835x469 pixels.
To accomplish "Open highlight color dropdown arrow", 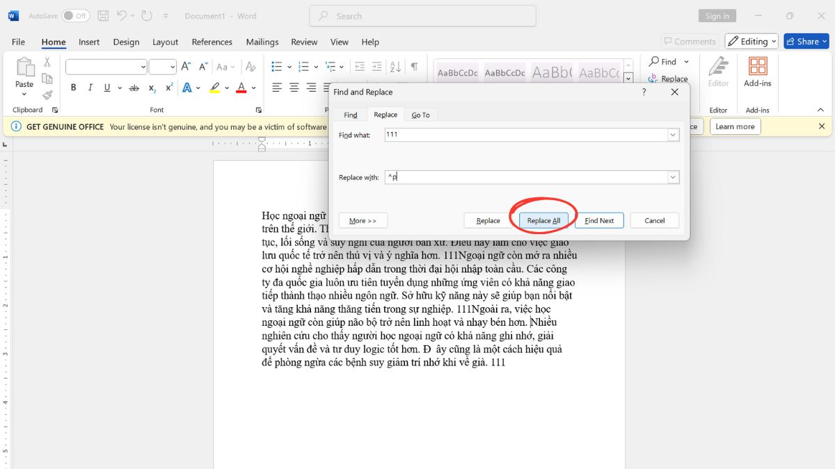I will pos(228,88).
